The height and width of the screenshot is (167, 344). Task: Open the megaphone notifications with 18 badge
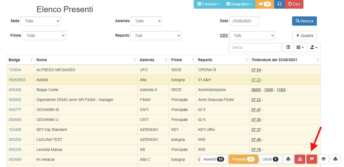coord(264,4)
